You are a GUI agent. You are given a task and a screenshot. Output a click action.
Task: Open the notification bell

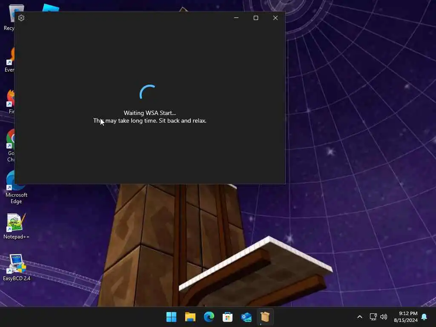click(x=425, y=317)
